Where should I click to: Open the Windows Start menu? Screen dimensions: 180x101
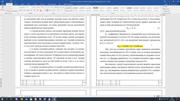pyautogui.click(x=2, y=99)
